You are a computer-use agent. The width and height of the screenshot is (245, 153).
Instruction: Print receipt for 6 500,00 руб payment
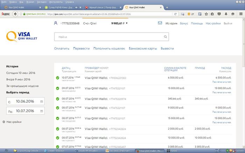[222, 82]
